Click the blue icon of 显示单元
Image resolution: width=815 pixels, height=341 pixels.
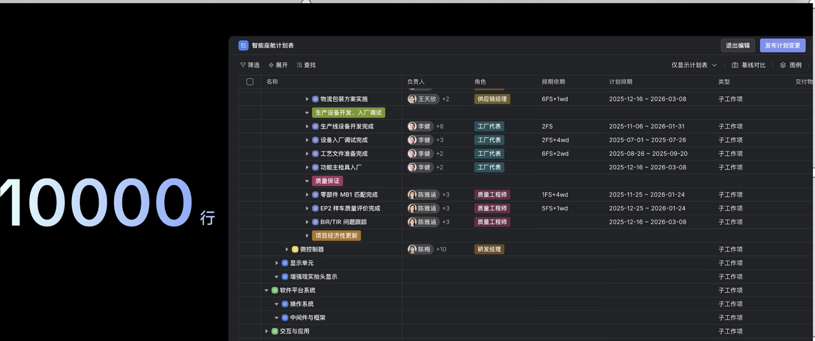click(285, 263)
